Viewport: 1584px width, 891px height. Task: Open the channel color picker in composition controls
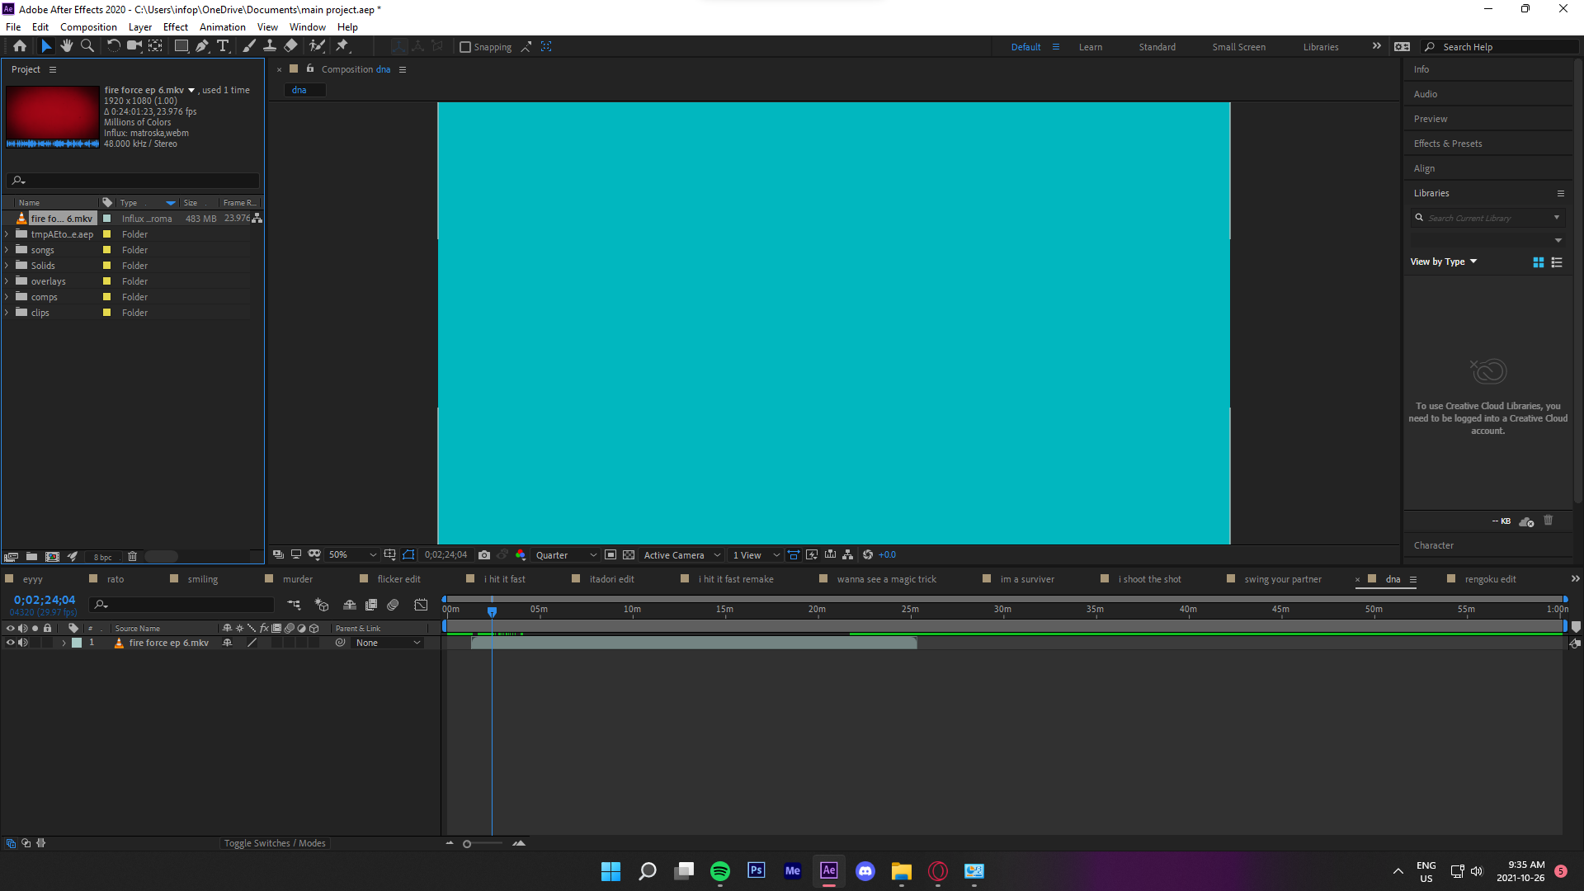coord(521,554)
